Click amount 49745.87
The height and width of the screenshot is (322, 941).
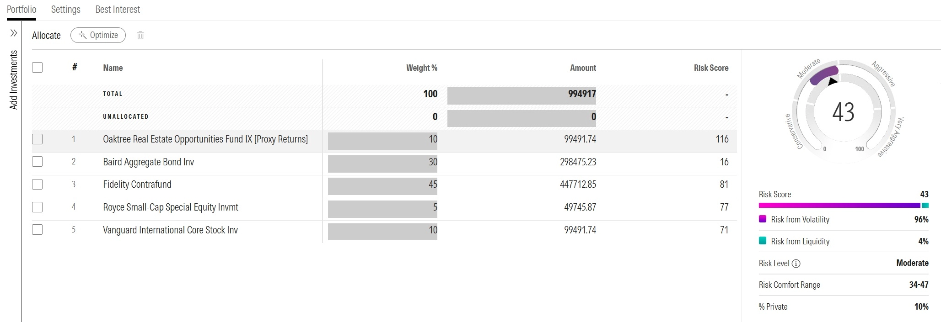(x=580, y=207)
